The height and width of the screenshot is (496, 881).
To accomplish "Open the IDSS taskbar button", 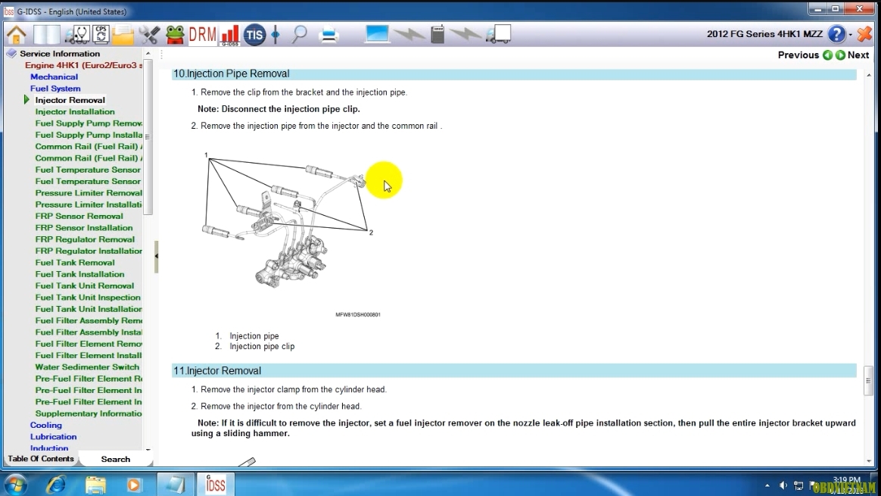I will (215, 484).
